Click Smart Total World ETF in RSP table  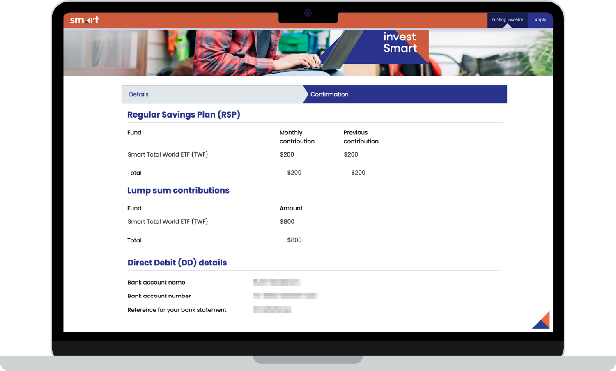pyautogui.click(x=168, y=154)
